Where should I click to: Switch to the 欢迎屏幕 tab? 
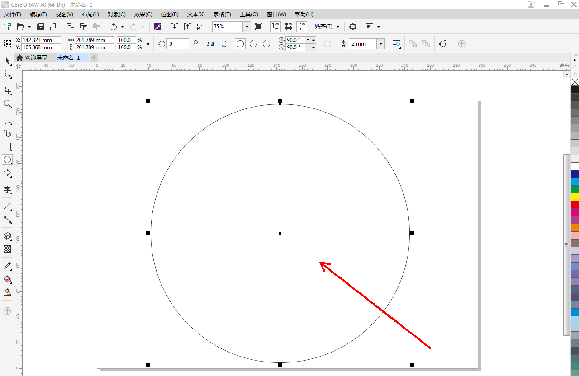point(36,57)
